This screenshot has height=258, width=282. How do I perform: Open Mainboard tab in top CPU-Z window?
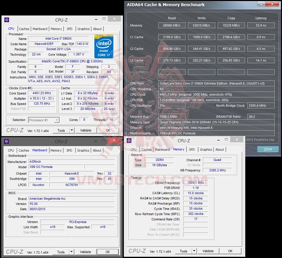tap(40, 29)
